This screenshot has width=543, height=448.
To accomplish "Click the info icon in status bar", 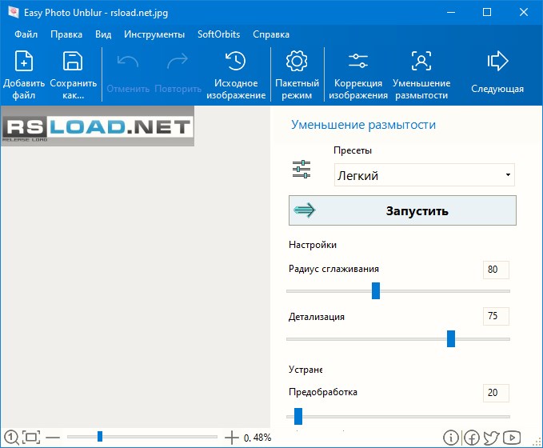I will 451,438.
